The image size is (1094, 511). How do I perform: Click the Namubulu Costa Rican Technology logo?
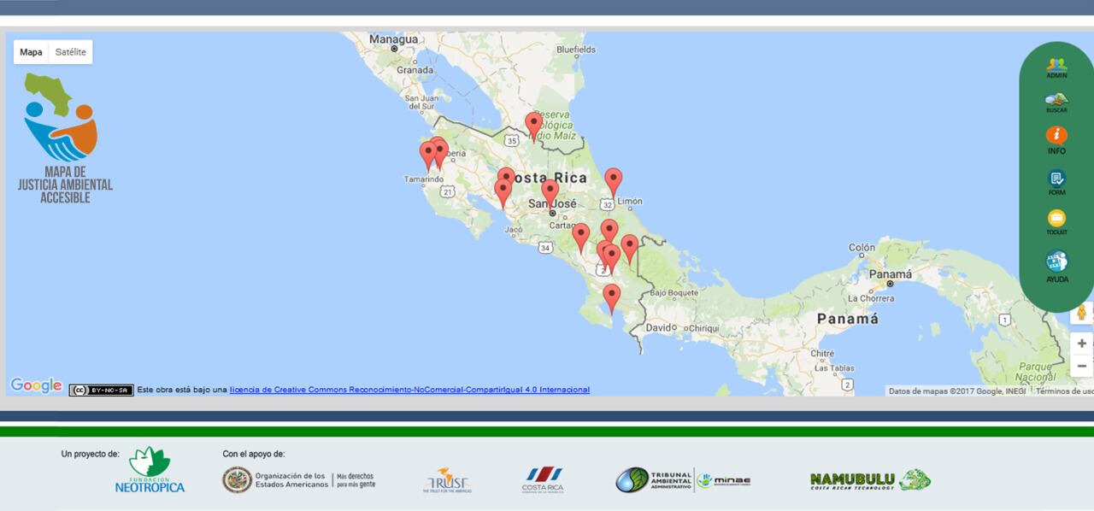coord(869,480)
